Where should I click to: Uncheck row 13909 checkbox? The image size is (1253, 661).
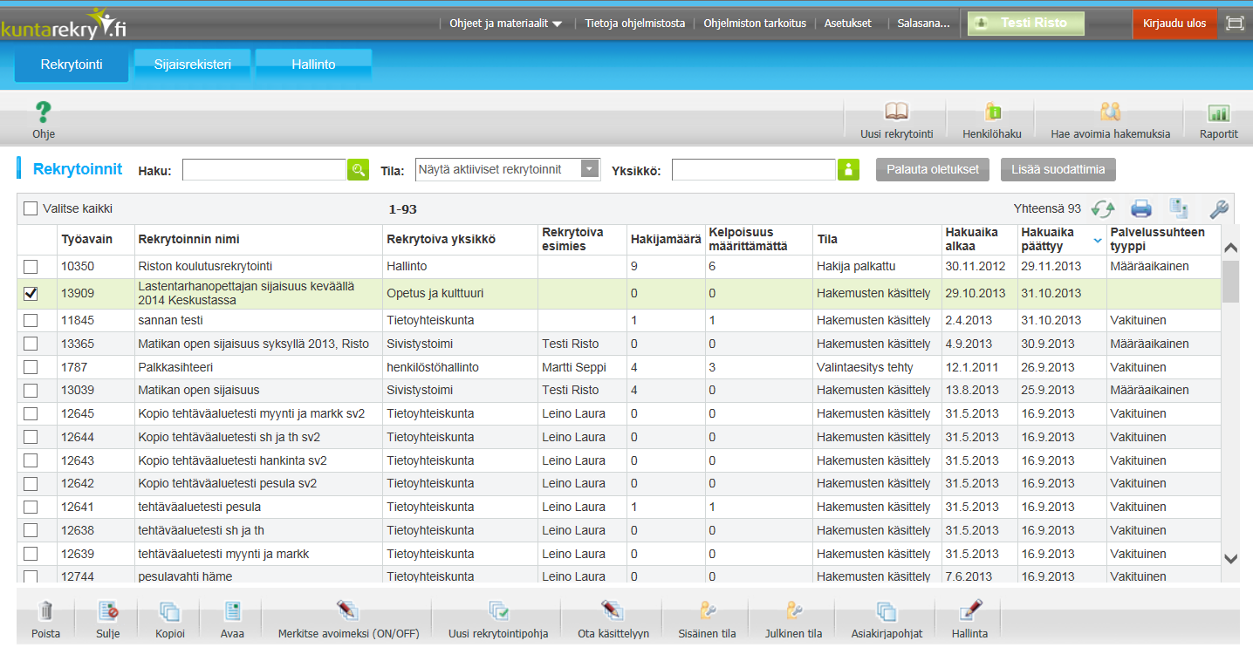31,293
